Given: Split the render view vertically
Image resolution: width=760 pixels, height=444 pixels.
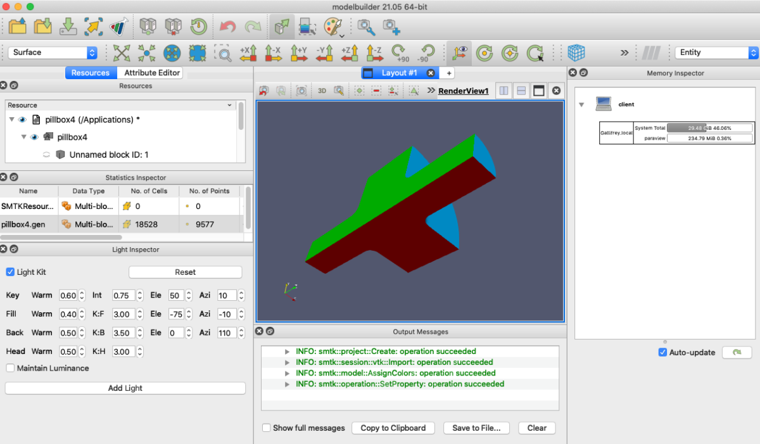Looking at the screenshot, I should [x=521, y=91].
